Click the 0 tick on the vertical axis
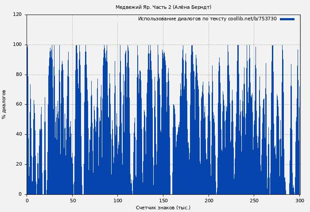310x212 pixels. point(20,194)
